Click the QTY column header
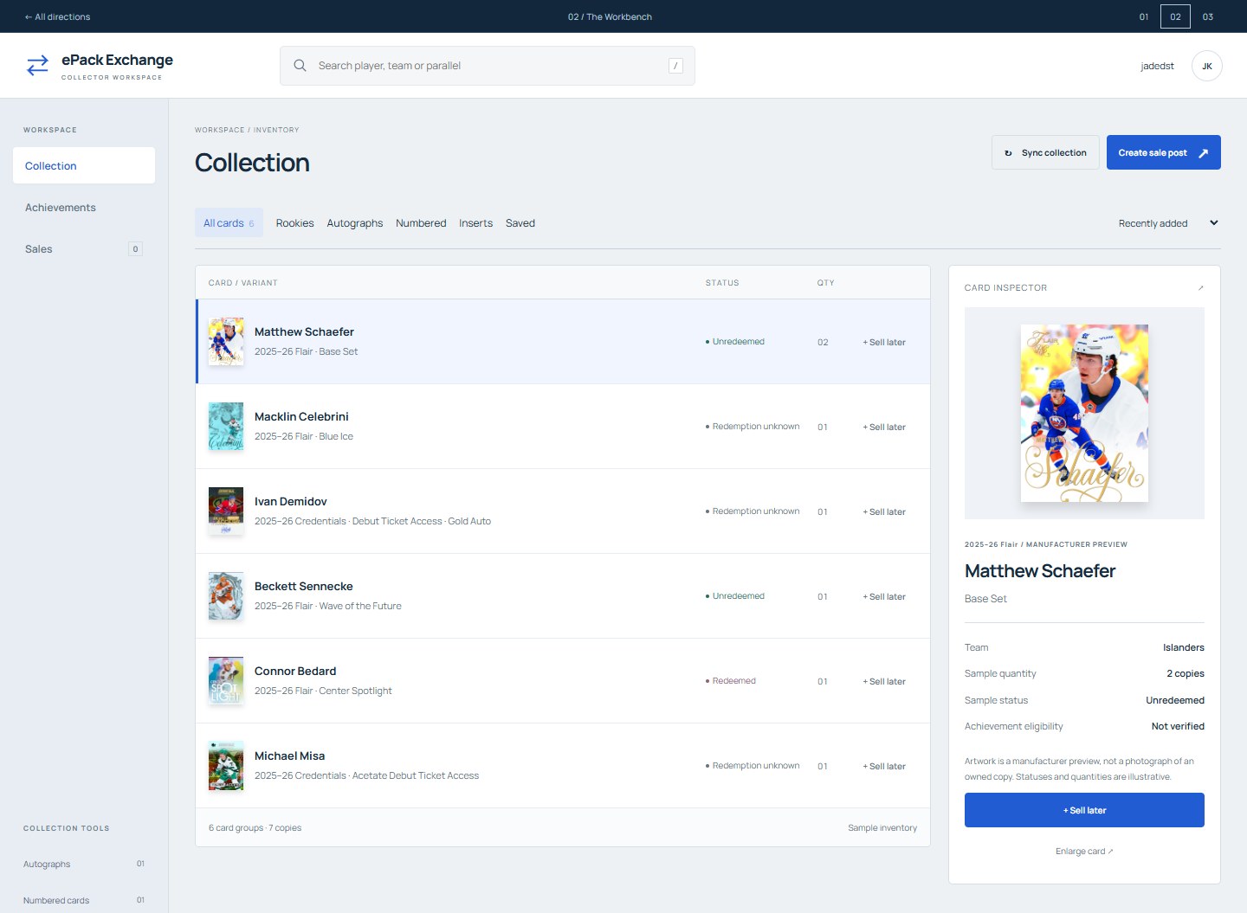Image resolution: width=1247 pixels, height=913 pixels. (826, 283)
